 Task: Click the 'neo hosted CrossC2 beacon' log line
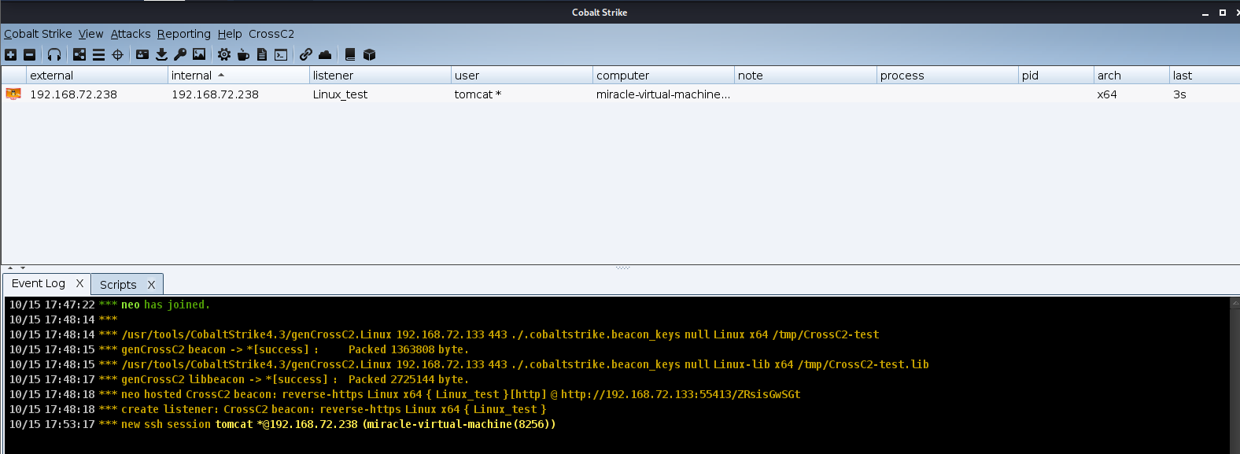click(x=404, y=394)
